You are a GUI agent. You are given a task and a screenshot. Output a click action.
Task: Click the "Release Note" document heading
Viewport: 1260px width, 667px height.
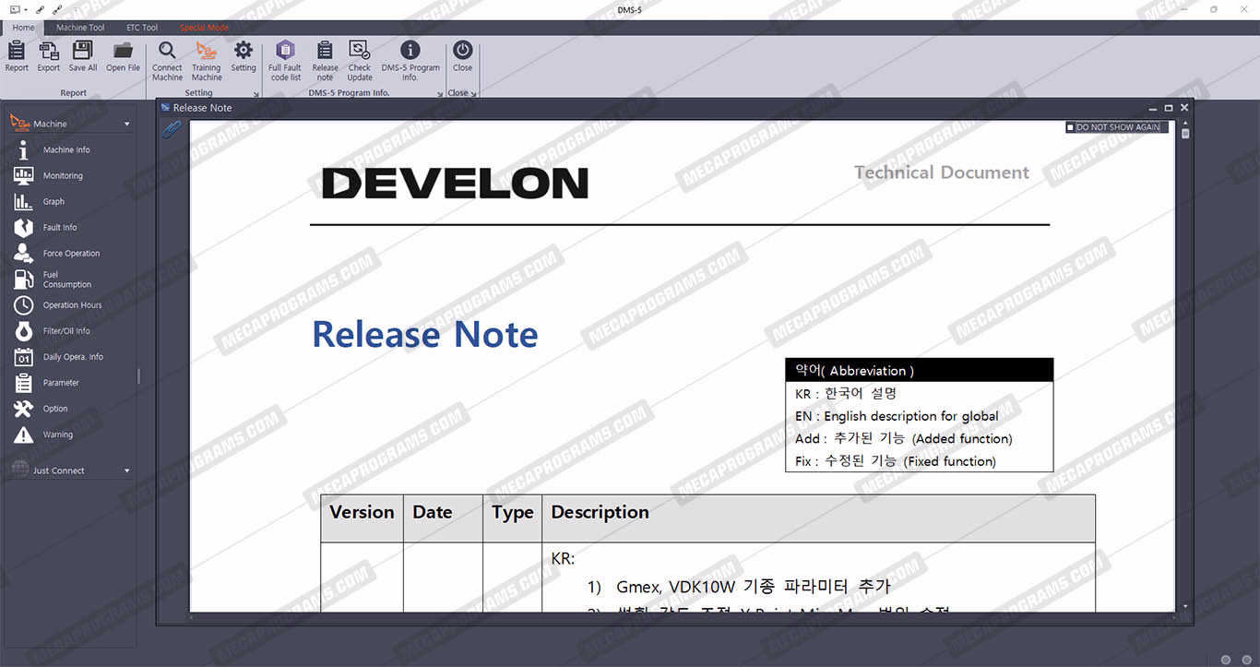(x=425, y=334)
